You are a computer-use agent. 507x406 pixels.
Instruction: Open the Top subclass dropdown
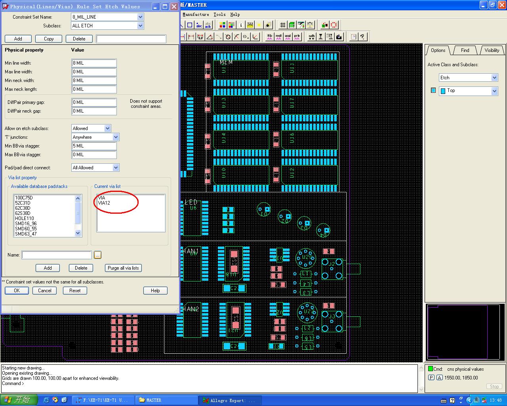(x=494, y=91)
